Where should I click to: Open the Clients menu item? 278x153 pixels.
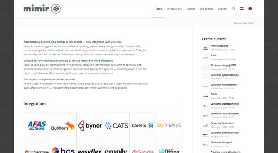click(x=191, y=9)
